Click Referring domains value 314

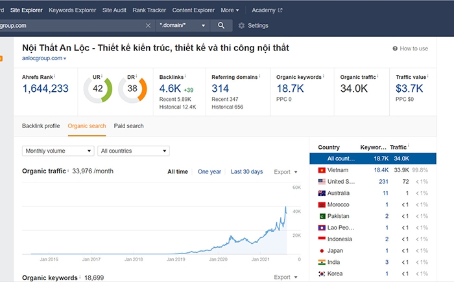coord(220,89)
